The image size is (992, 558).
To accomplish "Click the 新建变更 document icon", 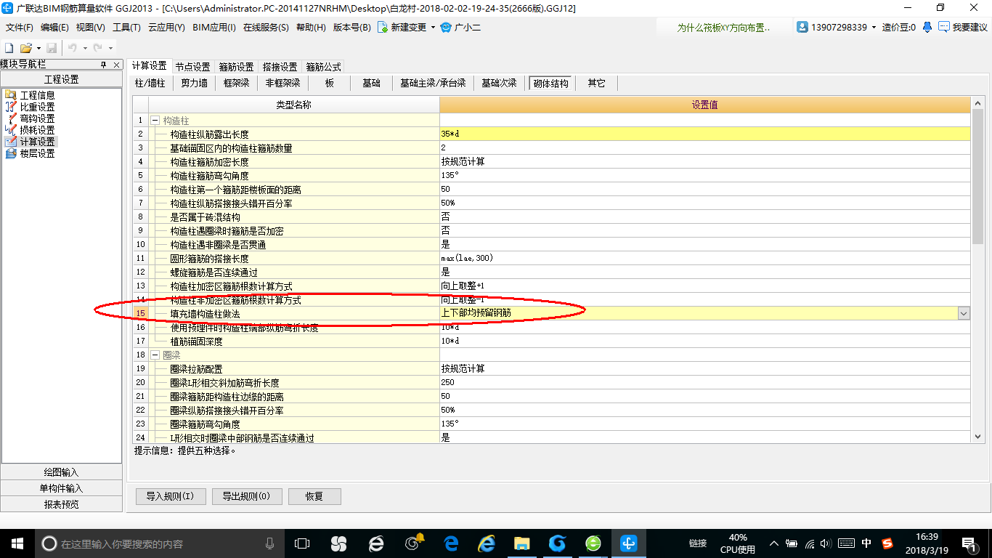I will tap(382, 27).
